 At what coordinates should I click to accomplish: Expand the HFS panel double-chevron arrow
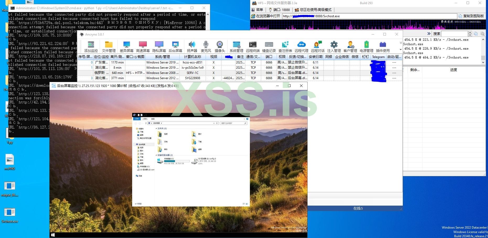pos(429,34)
